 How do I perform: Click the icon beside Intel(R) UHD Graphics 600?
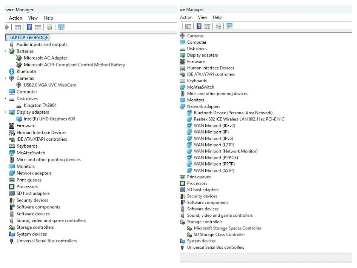coord(18,119)
